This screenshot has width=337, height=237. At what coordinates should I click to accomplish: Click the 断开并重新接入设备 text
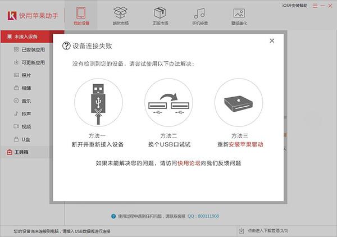(98, 144)
